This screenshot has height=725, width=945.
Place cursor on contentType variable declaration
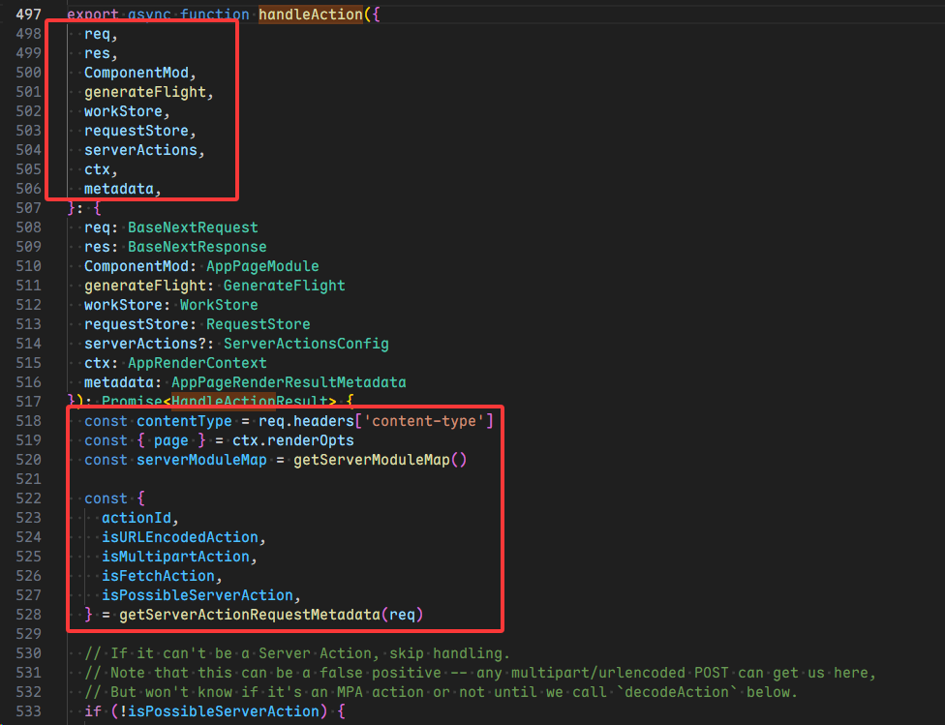(184, 421)
